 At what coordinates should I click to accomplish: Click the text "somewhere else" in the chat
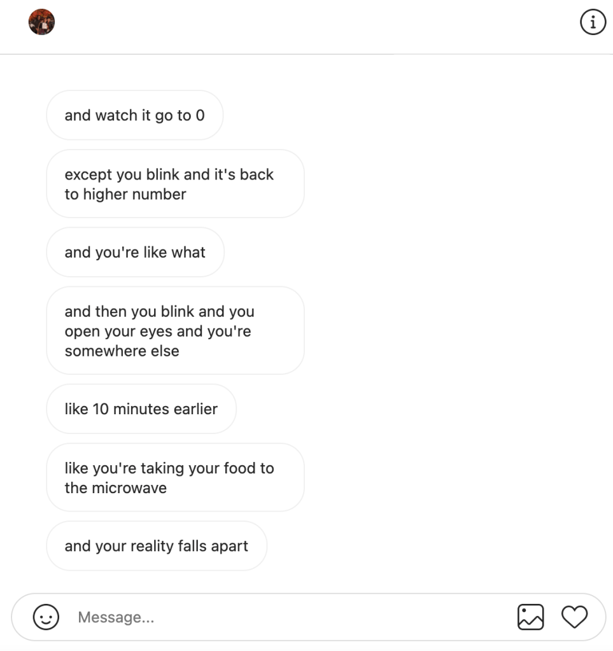[x=122, y=351]
